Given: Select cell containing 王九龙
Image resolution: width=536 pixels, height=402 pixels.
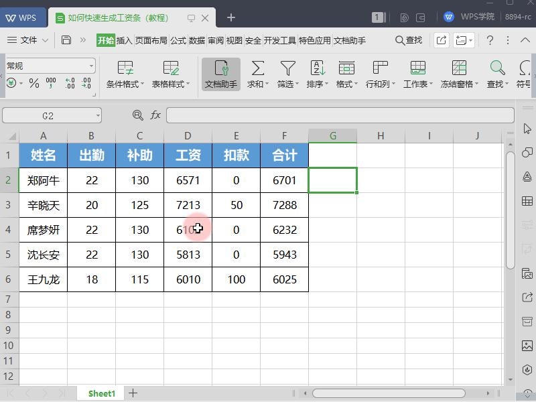Looking at the screenshot, I should 44,279.
